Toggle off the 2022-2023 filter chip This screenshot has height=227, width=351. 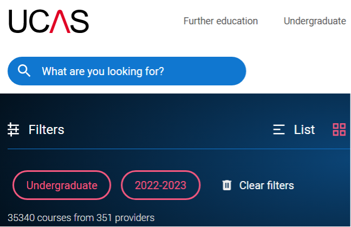click(160, 185)
